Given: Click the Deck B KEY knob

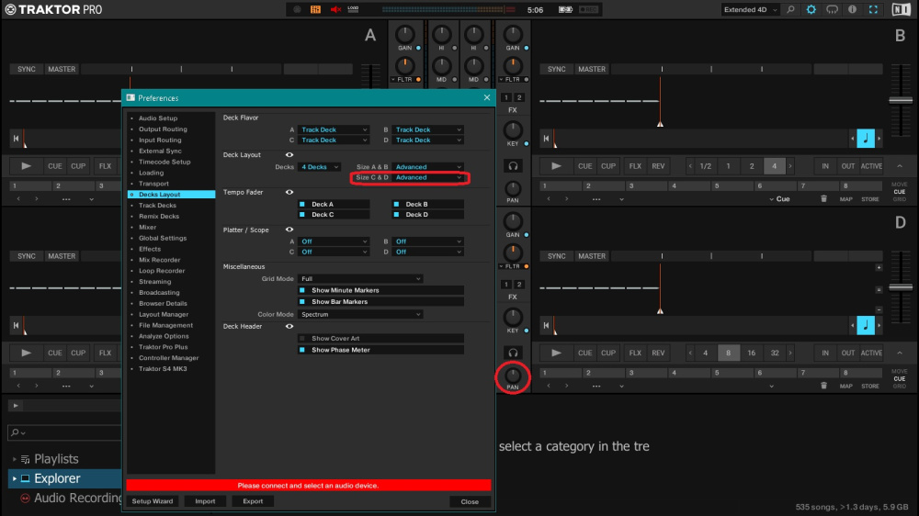Looking at the screenshot, I should click(x=513, y=130).
